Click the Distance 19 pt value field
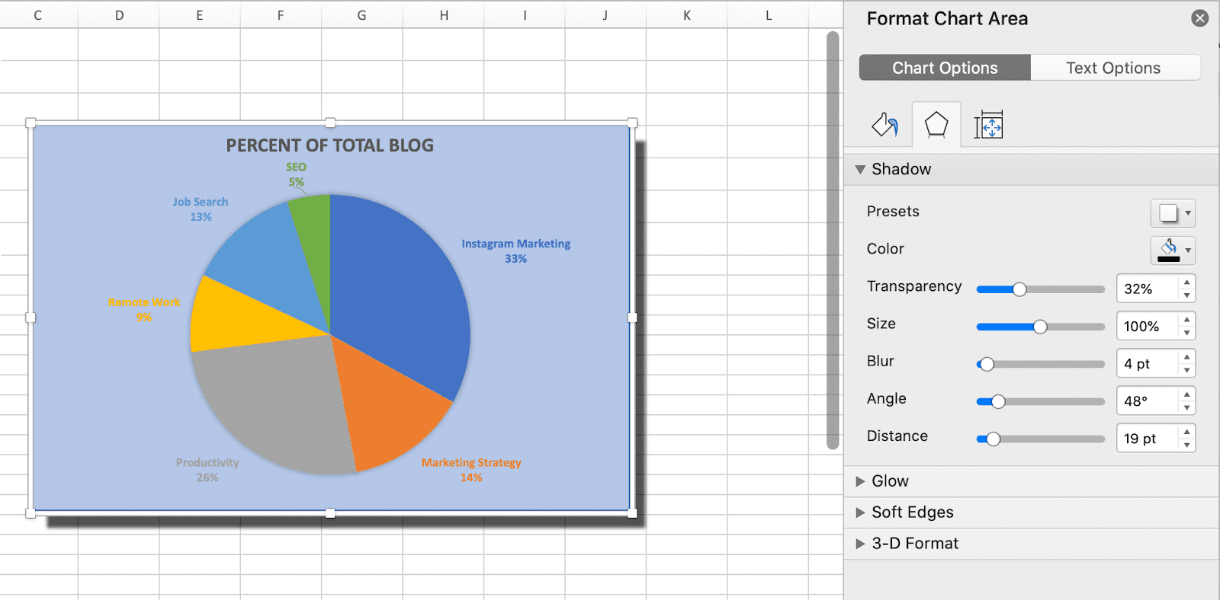Viewport: 1220px width, 600px height. pyautogui.click(x=1148, y=438)
